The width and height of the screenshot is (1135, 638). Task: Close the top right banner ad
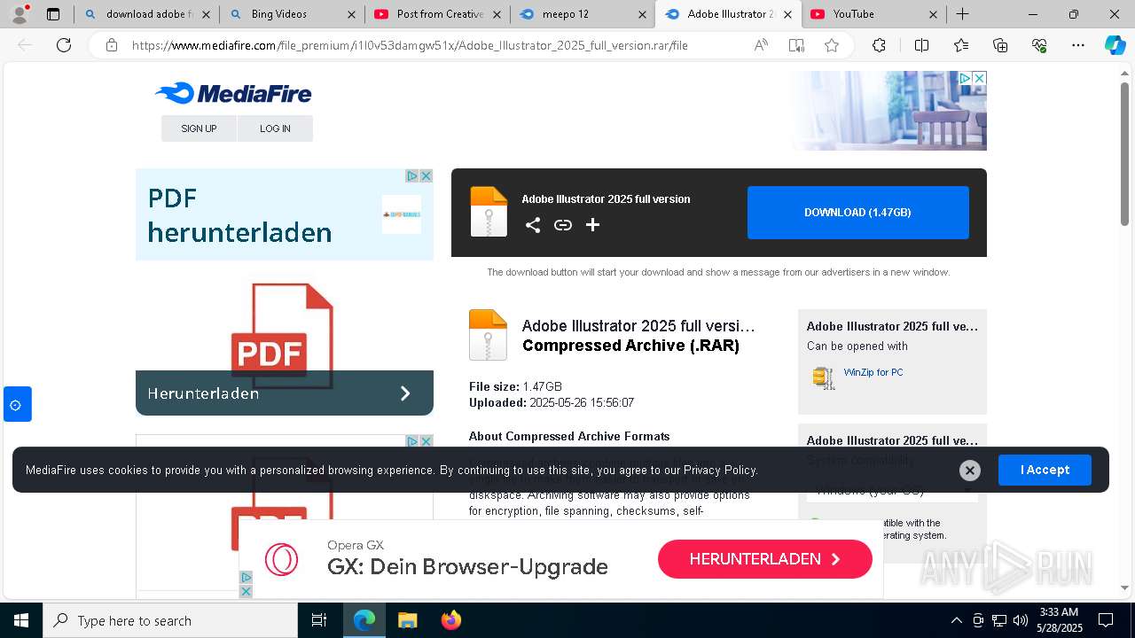click(x=979, y=78)
